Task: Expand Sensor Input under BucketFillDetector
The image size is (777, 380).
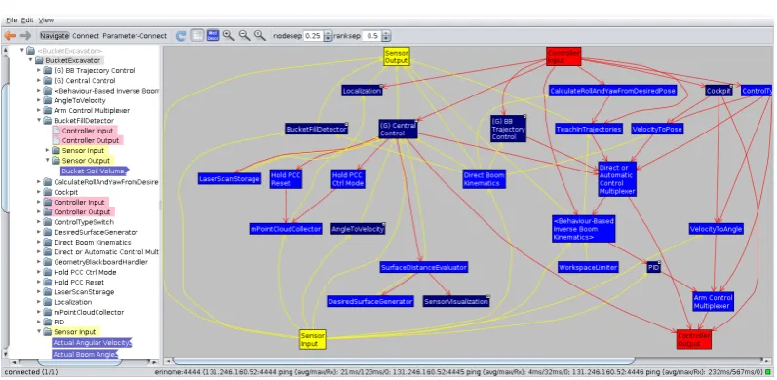Action: coord(48,150)
